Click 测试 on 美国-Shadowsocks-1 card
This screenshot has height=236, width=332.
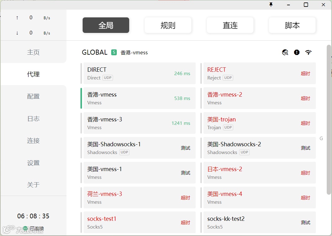click(x=185, y=148)
